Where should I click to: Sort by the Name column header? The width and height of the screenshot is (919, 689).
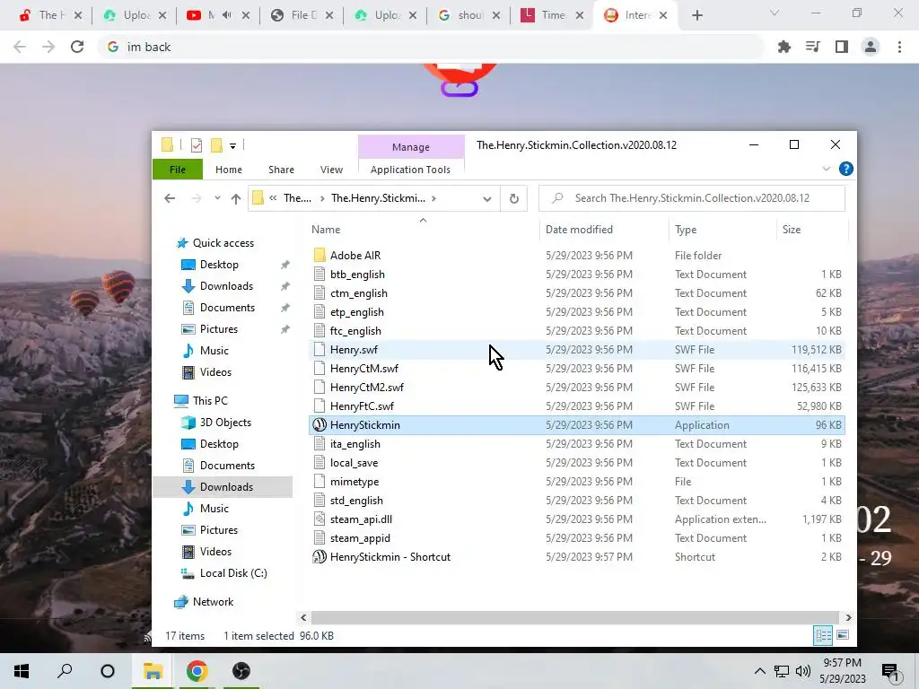pos(423,229)
